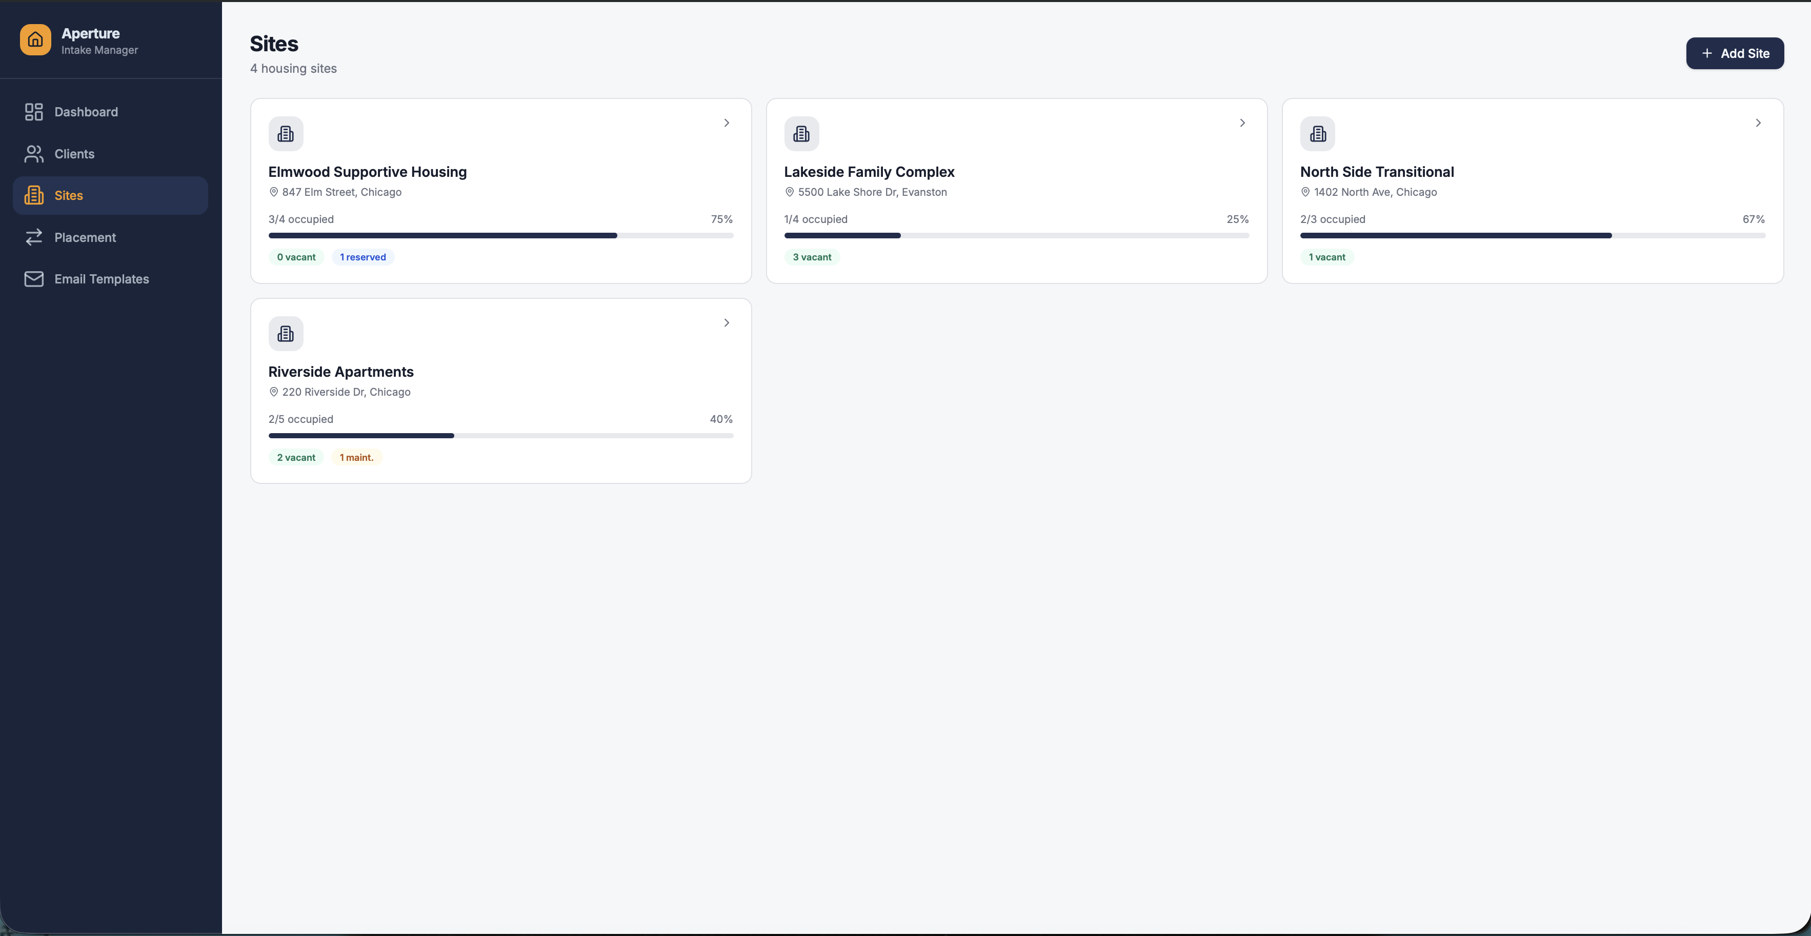Click the Add Site button label
The width and height of the screenshot is (1811, 936).
[x=1745, y=53]
